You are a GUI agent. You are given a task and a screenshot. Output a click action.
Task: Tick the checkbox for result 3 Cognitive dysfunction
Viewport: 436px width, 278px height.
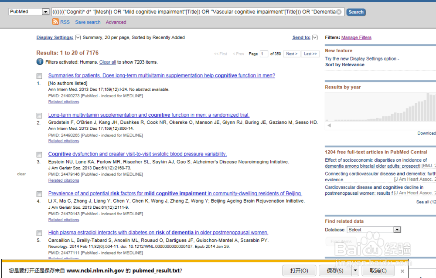tap(40, 155)
